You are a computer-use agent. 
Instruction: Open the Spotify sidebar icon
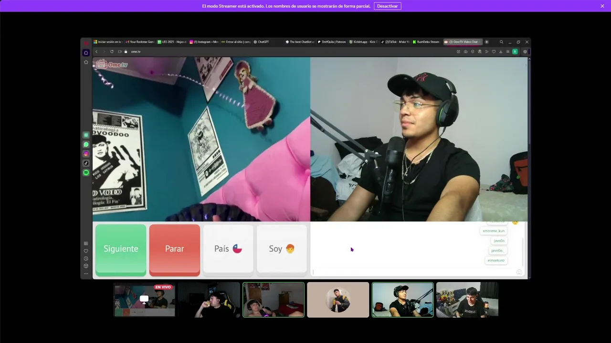click(x=86, y=172)
